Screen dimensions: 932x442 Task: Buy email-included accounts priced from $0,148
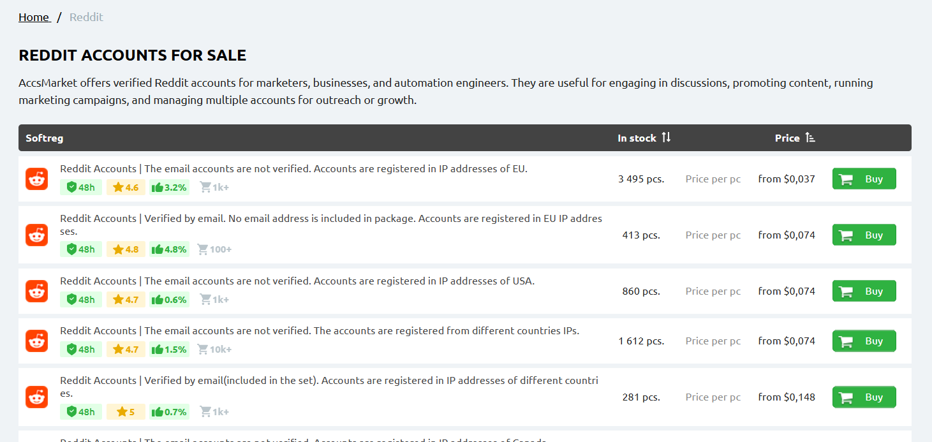[864, 397]
